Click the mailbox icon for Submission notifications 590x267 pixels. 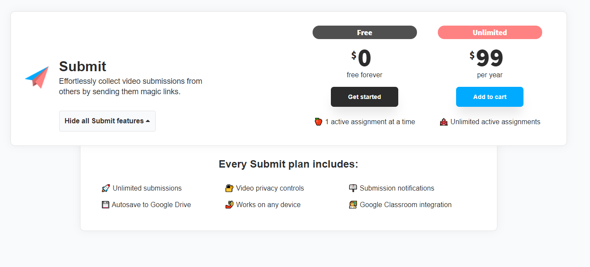point(353,188)
